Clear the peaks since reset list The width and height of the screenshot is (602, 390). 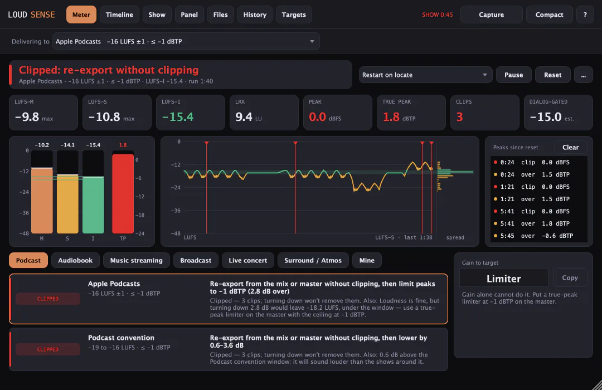[571, 148]
